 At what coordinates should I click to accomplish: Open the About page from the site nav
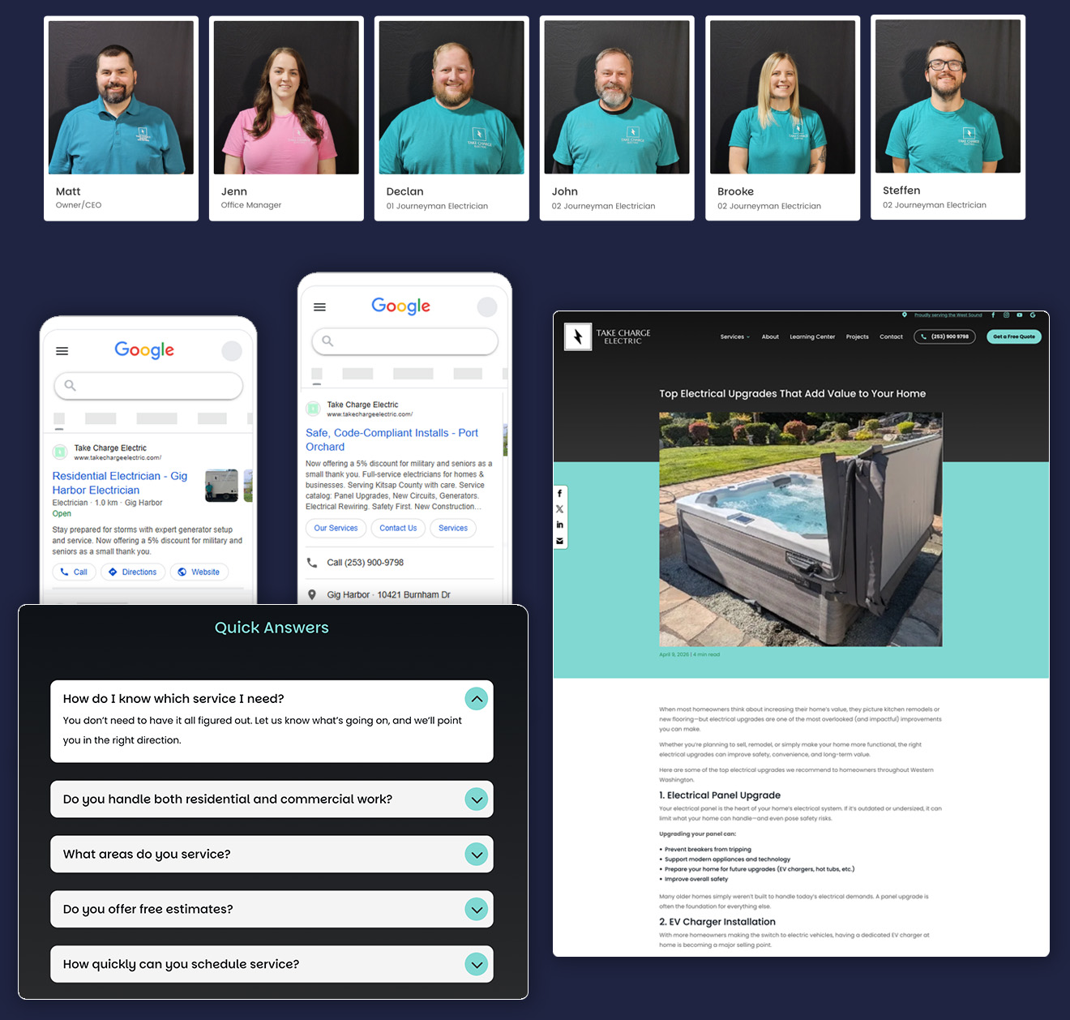coord(770,336)
